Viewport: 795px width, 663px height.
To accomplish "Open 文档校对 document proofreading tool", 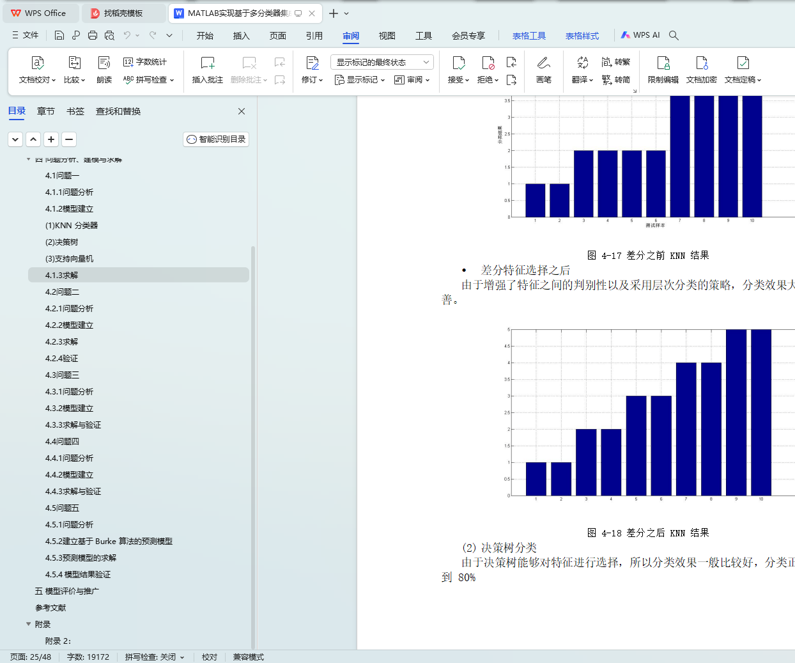I will 37,70.
